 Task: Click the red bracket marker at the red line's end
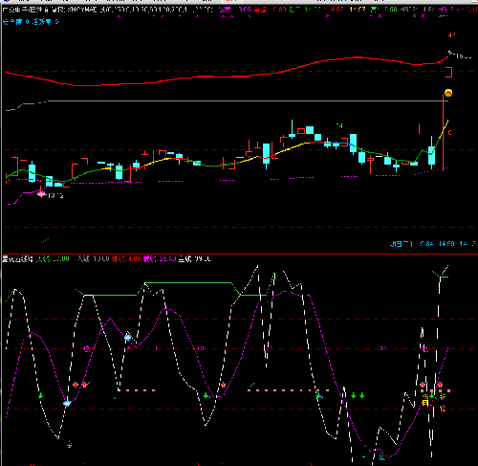tap(449, 72)
